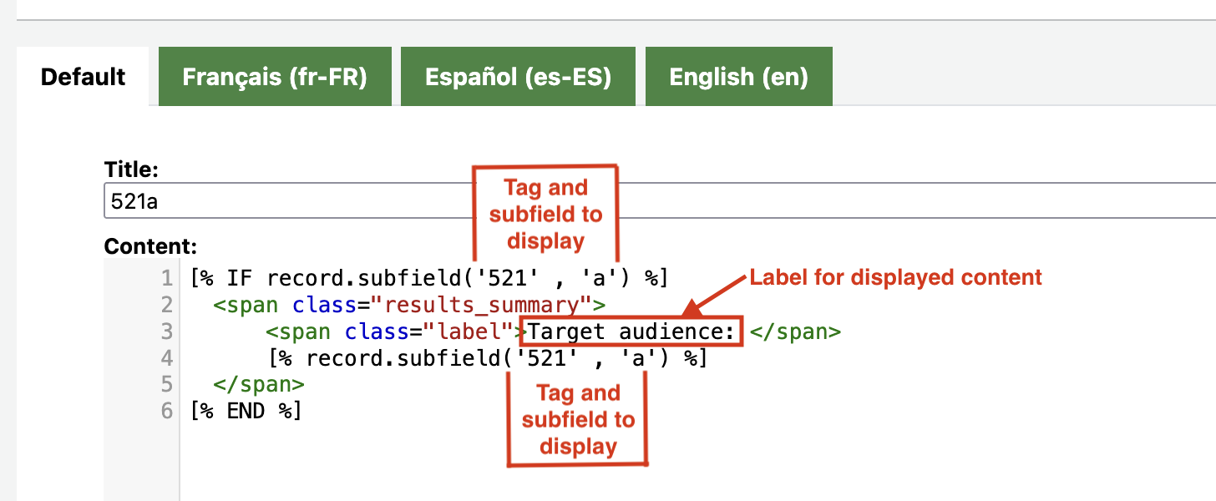The width and height of the screenshot is (1216, 501).
Task: Switch to the Default tab
Action: pyautogui.click(x=83, y=77)
